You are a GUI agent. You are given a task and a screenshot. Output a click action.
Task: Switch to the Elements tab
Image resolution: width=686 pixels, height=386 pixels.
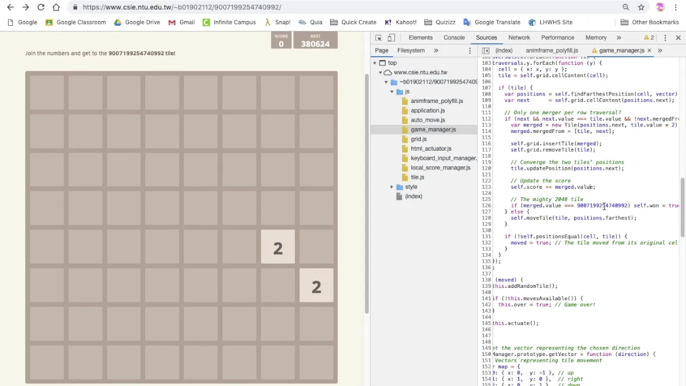[421, 38]
